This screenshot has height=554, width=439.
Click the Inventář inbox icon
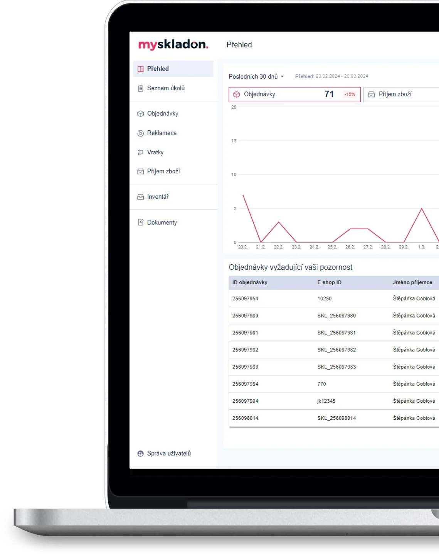pyautogui.click(x=141, y=197)
